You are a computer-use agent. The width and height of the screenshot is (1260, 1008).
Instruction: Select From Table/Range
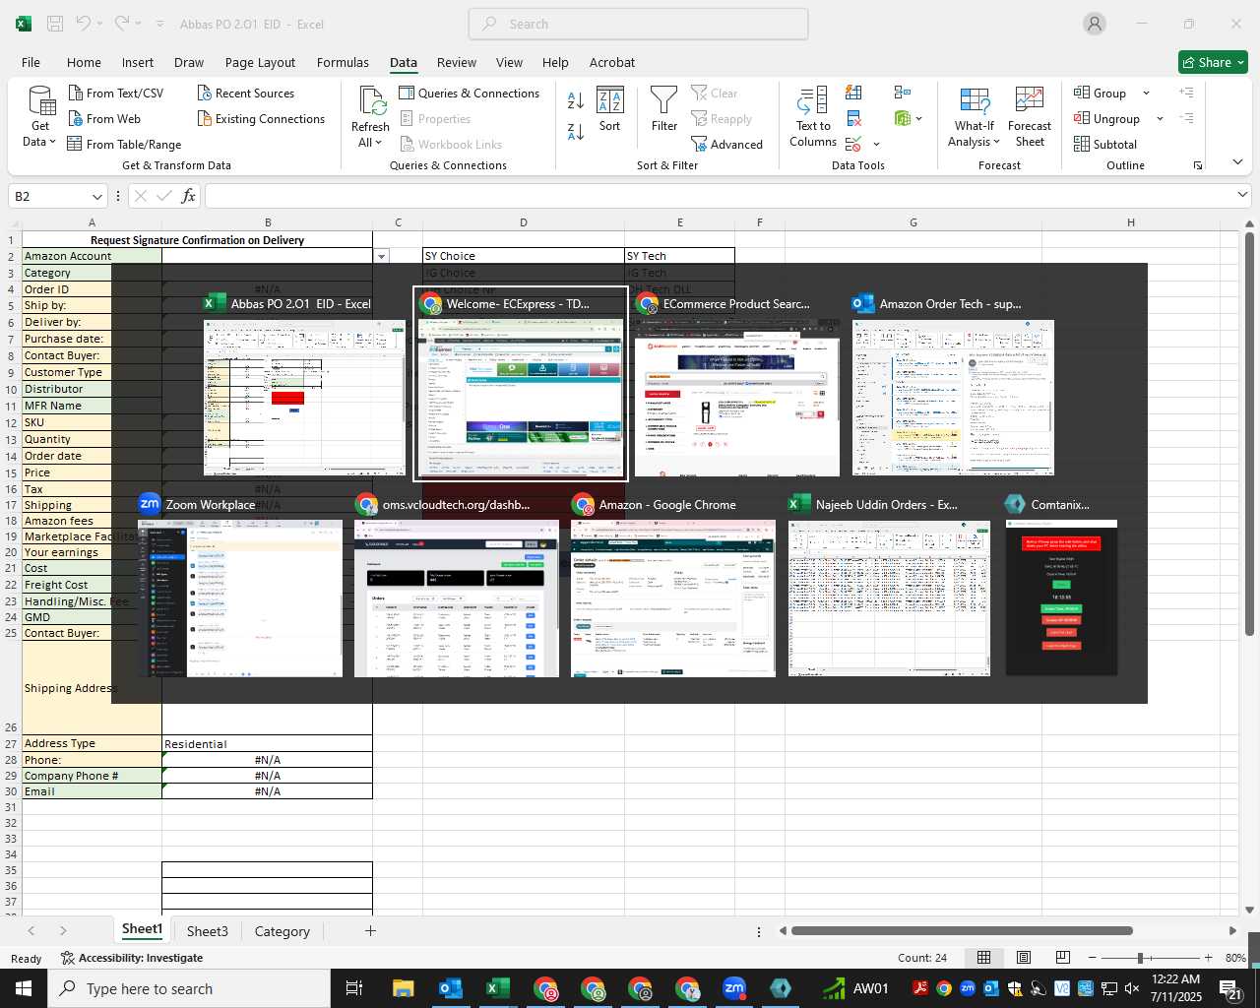point(124,144)
